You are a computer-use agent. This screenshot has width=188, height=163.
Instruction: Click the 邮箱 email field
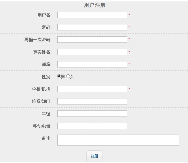point(92,64)
